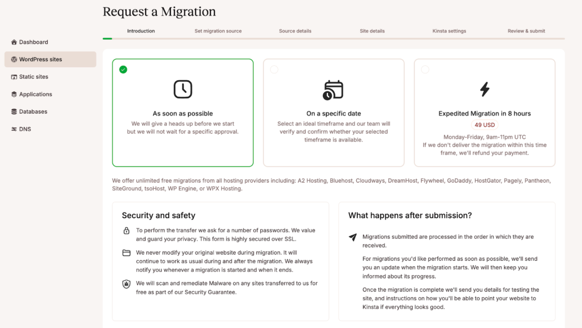Open the Databases panel

pyautogui.click(x=34, y=111)
